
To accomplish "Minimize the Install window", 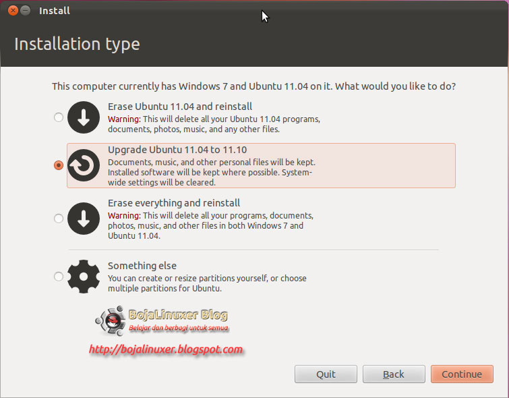I will (x=26, y=11).
